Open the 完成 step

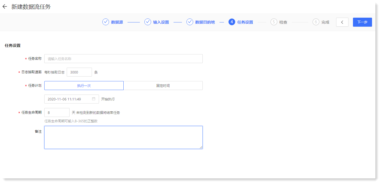(x=325, y=22)
